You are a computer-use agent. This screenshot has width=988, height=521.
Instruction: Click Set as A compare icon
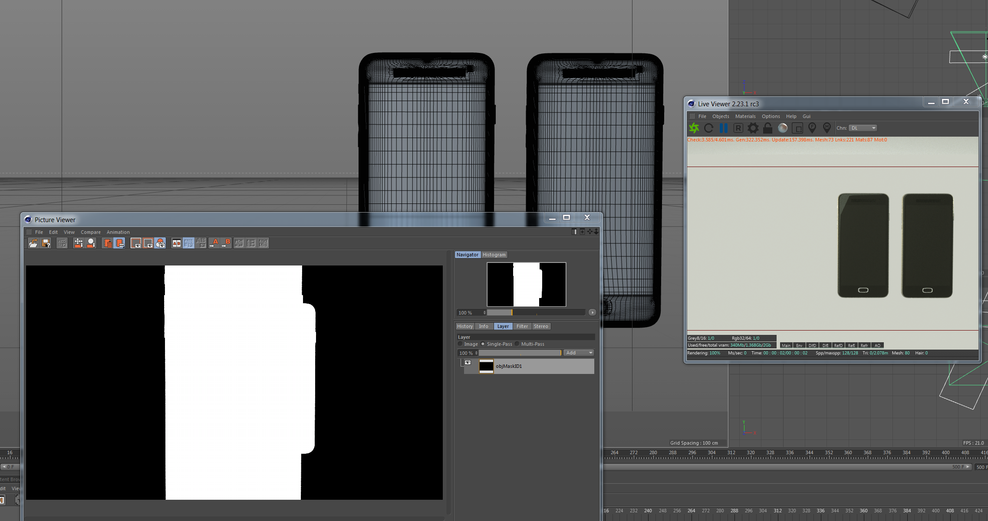pyautogui.click(x=214, y=243)
